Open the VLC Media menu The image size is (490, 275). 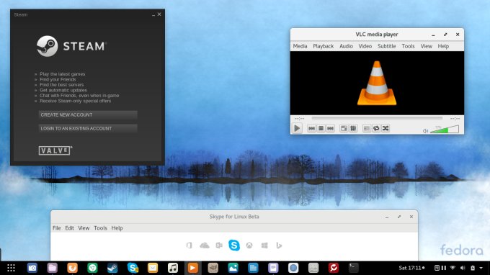pos(300,46)
